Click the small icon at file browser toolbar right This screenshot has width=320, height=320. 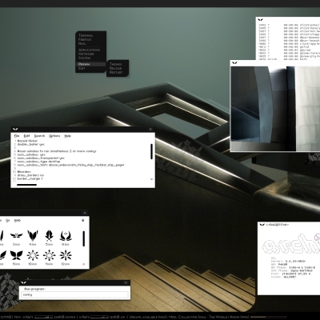point(83,221)
